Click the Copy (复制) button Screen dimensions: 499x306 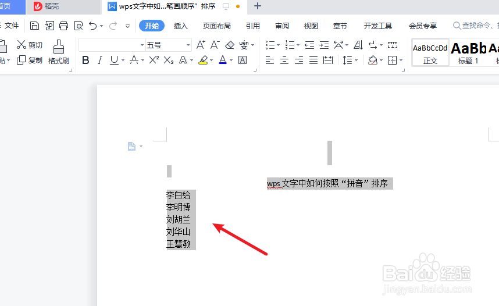[30, 60]
